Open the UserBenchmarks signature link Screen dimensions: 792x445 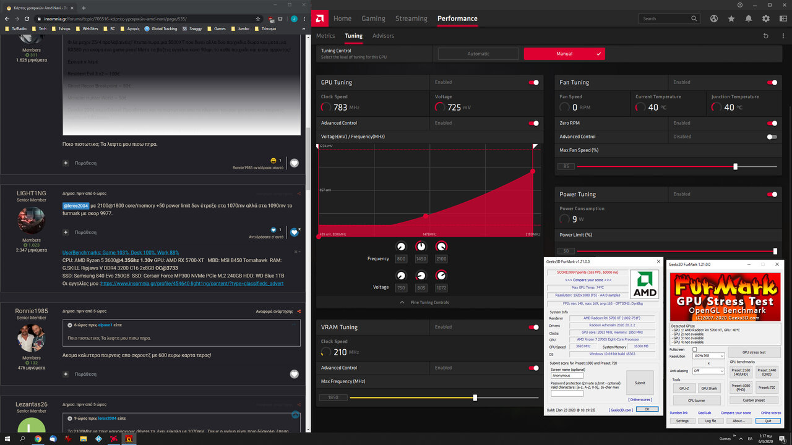121,252
